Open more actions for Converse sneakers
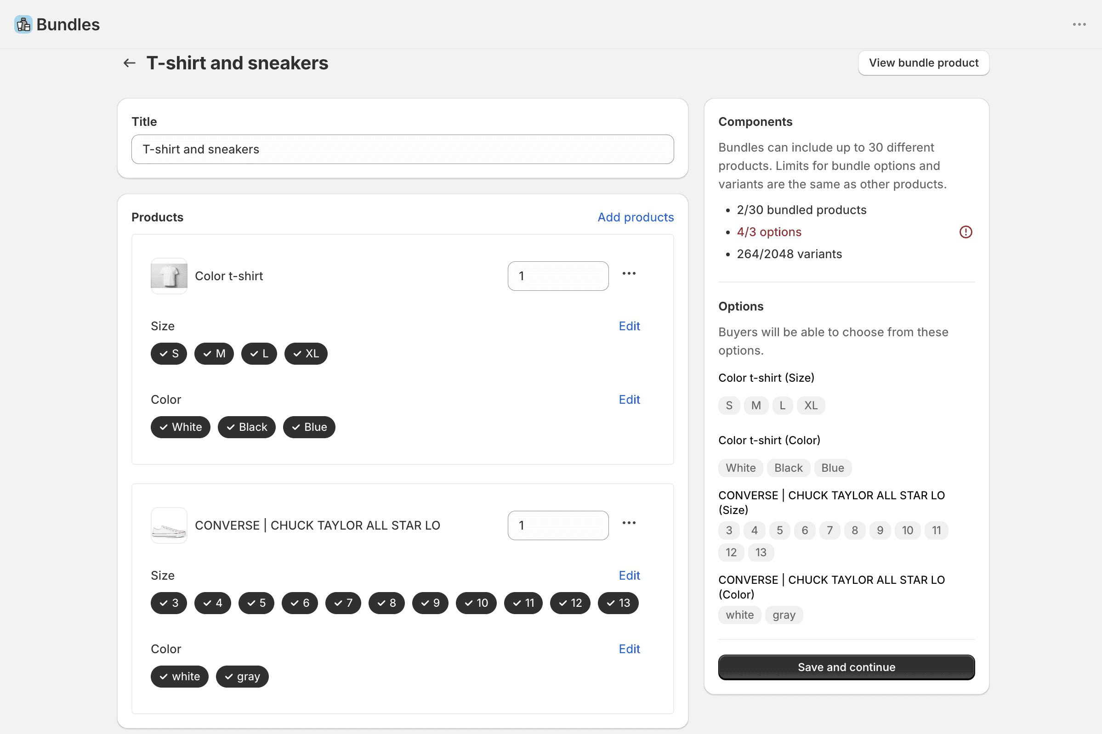The width and height of the screenshot is (1102, 734). [629, 523]
